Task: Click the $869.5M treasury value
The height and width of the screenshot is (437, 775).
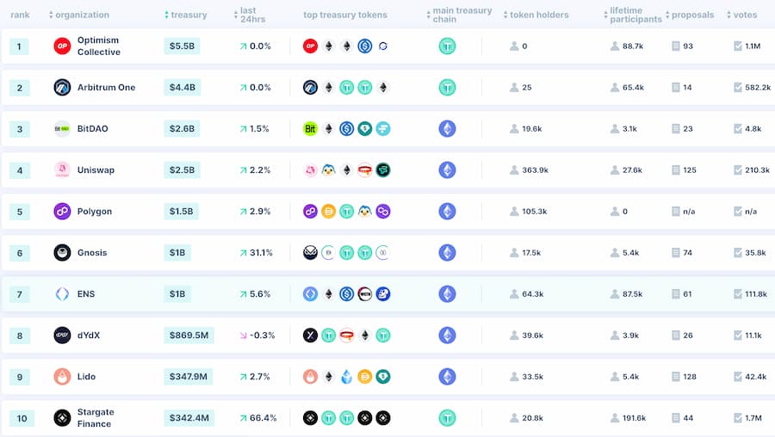Action: pos(189,335)
